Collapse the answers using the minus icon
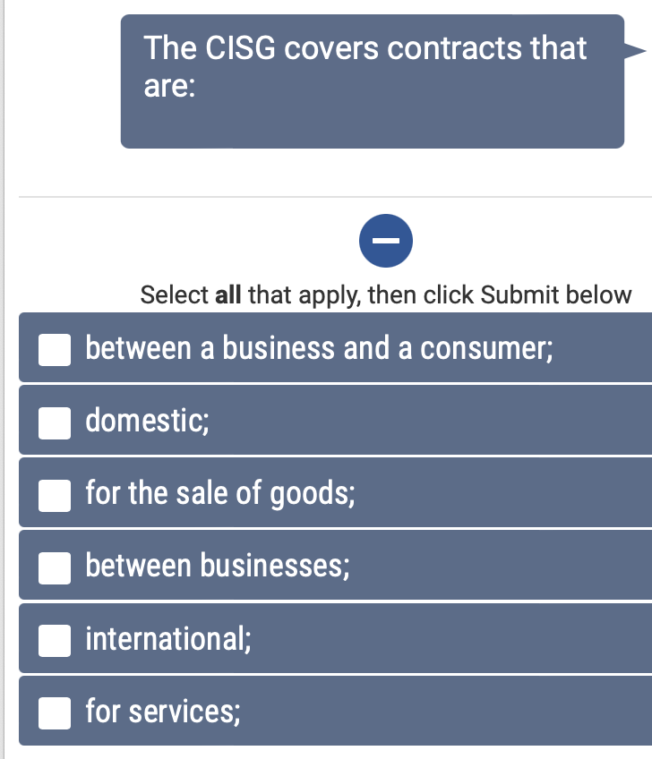The width and height of the screenshot is (652, 759). click(x=386, y=240)
